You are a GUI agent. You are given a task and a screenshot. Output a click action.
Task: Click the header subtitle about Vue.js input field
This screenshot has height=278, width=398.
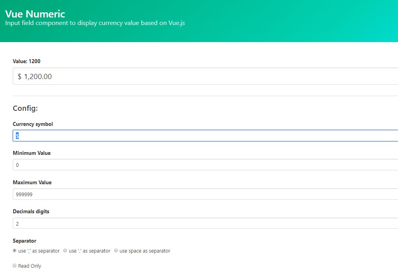[95, 23]
